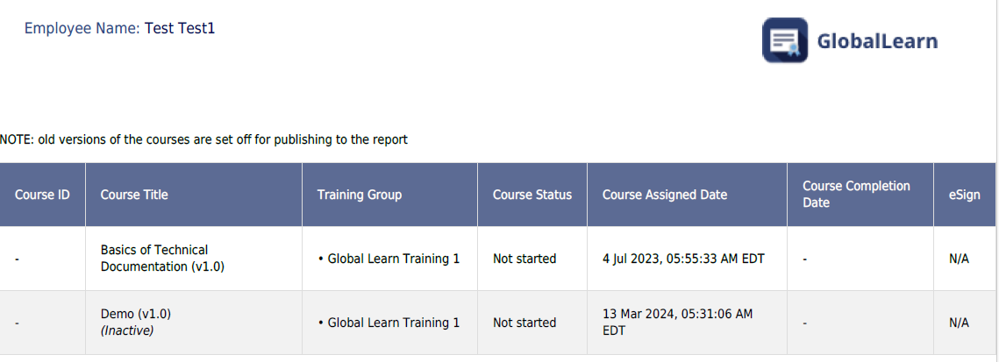Click Global Learn Training 1 in first row
Screen dimensions: 999x362
click(389, 259)
